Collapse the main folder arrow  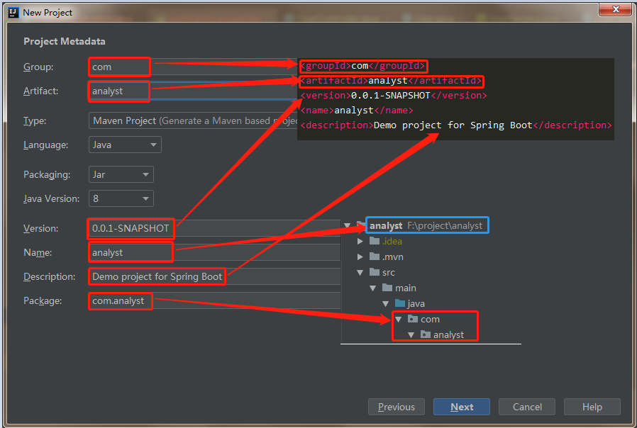click(x=373, y=288)
